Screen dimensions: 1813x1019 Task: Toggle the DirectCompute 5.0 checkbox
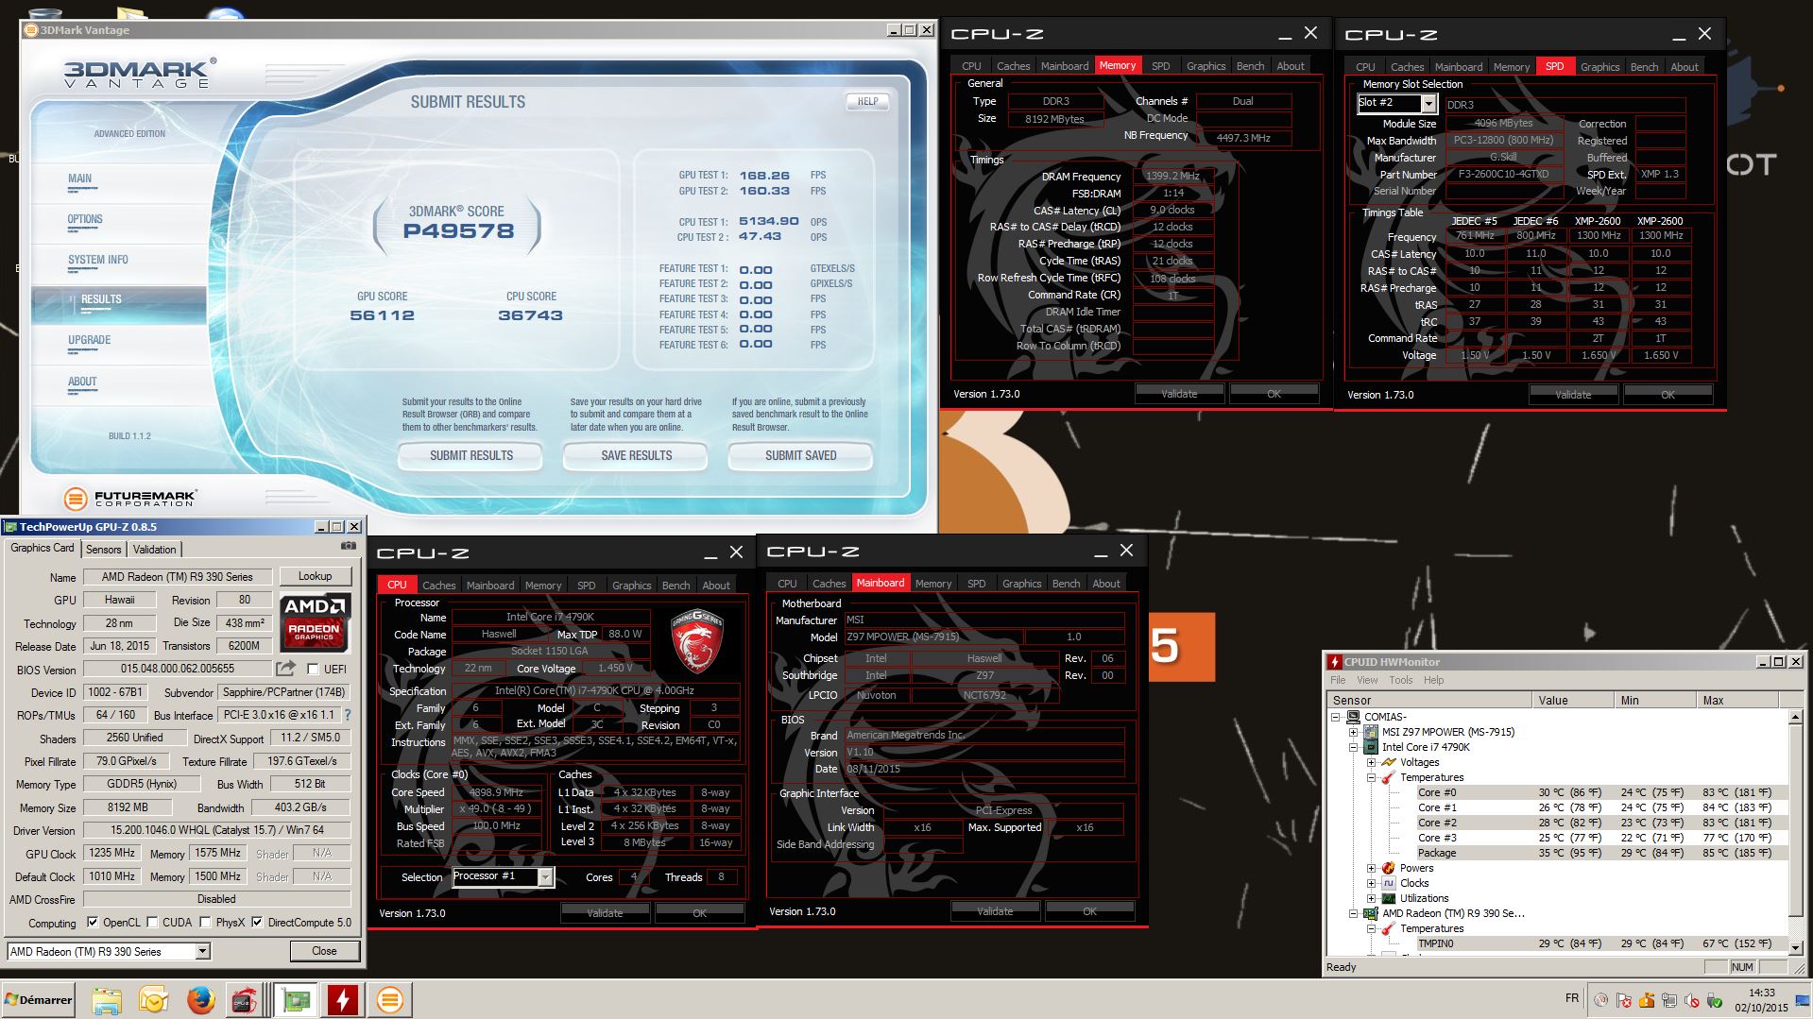click(257, 923)
